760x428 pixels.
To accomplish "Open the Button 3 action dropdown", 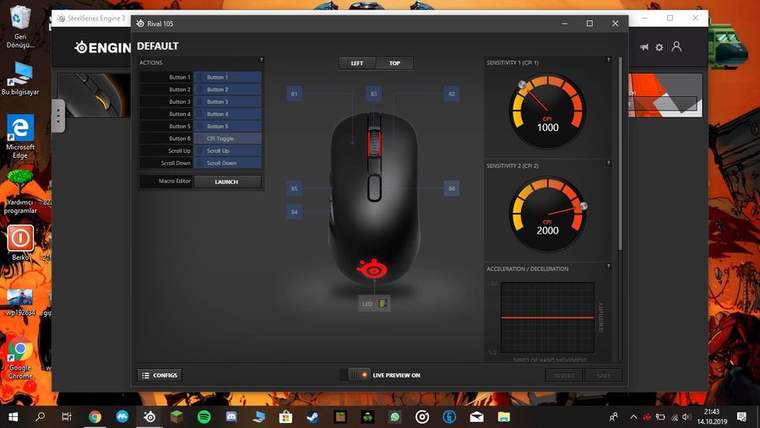I will coord(227,102).
